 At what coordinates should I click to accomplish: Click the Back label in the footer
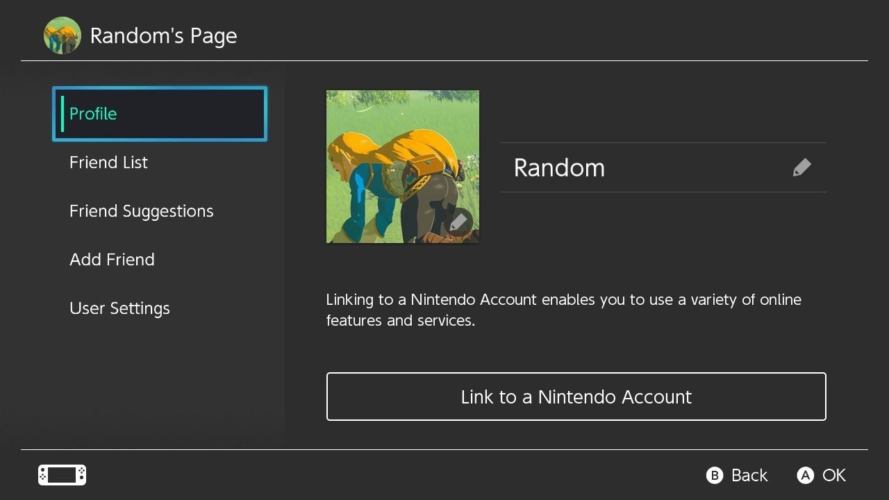[749, 475]
